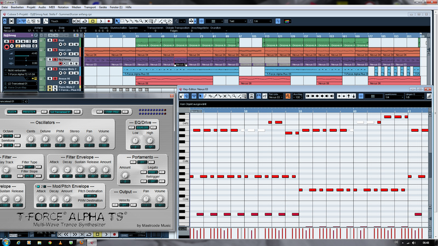Open the MIDI menu

[x=52, y=7]
